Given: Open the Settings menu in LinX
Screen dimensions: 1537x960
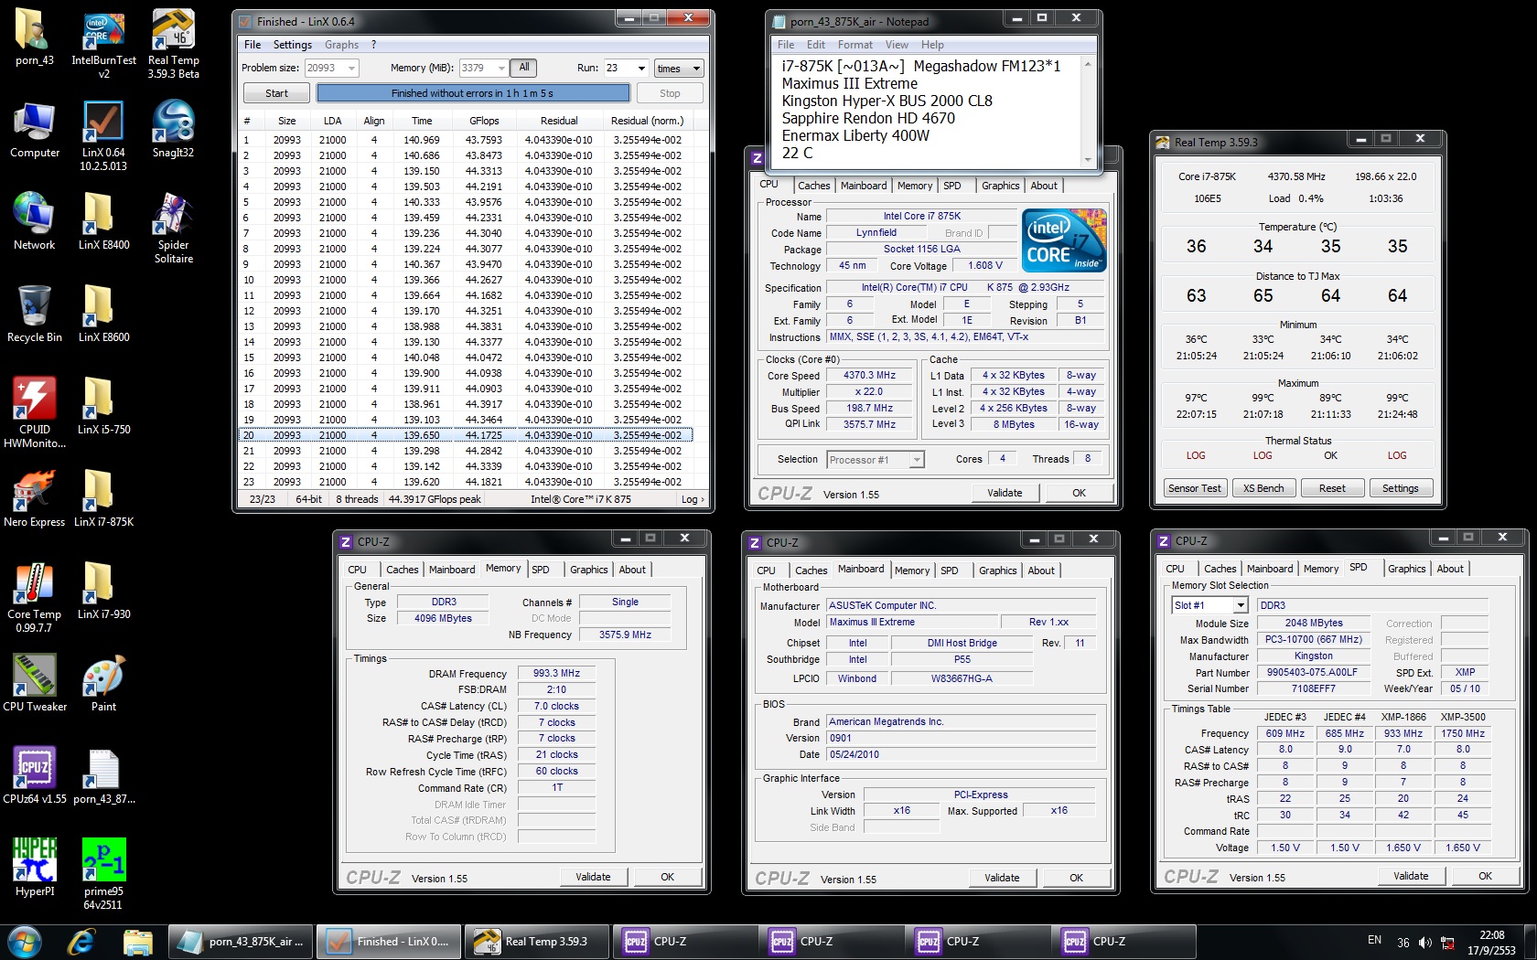Looking at the screenshot, I should (x=293, y=45).
